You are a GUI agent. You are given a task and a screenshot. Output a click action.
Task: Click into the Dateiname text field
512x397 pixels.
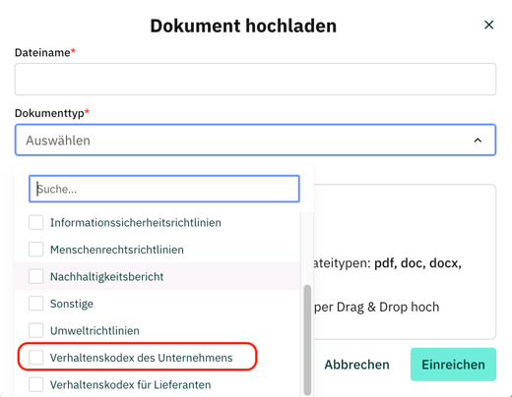255,80
